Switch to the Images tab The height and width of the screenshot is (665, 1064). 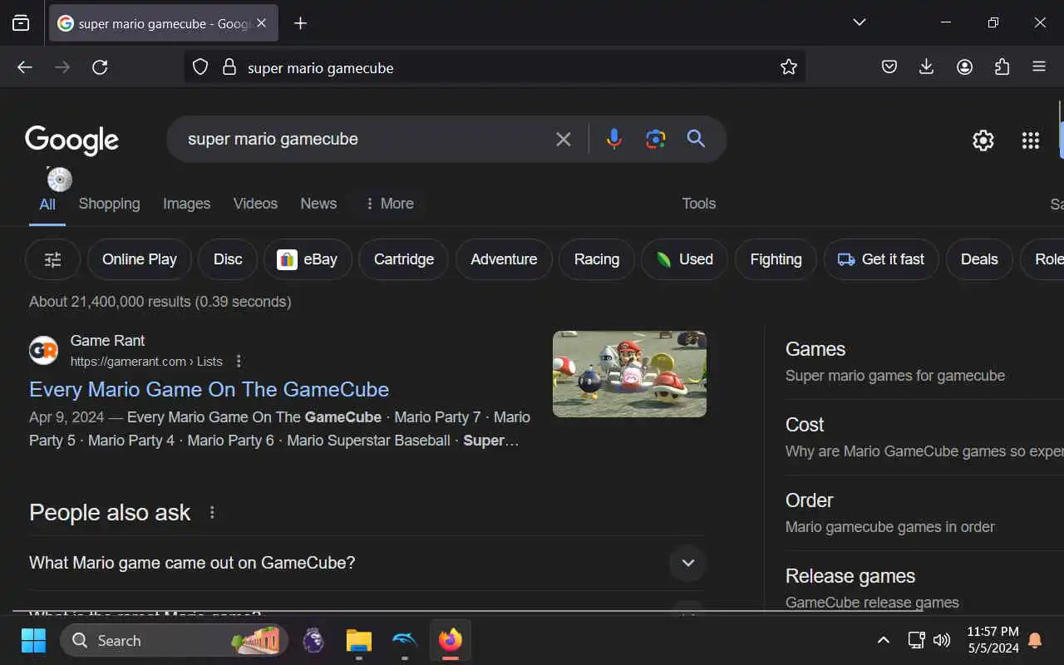(186, 204)
